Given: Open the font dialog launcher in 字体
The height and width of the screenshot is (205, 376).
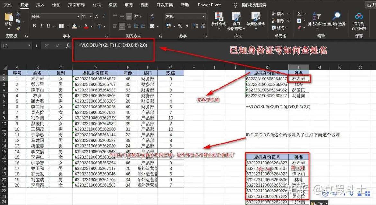Looking at the screenshot, I should [107, 36].
